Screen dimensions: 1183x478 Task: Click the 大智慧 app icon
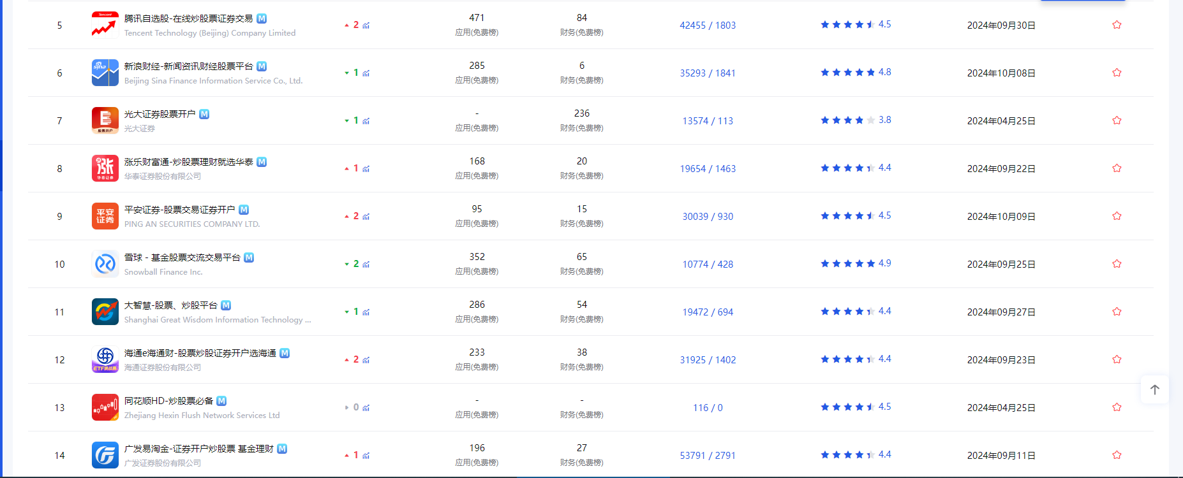[105, 312]
